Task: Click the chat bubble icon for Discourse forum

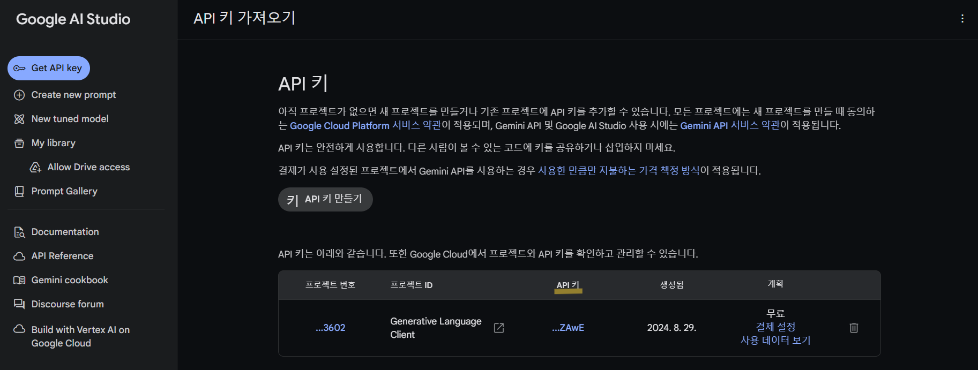Action: point(19,304)
